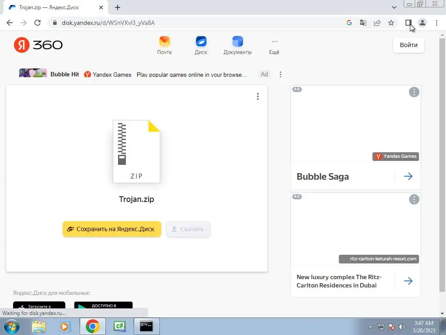Bookmark this page with the star icon

coord(391,23)
